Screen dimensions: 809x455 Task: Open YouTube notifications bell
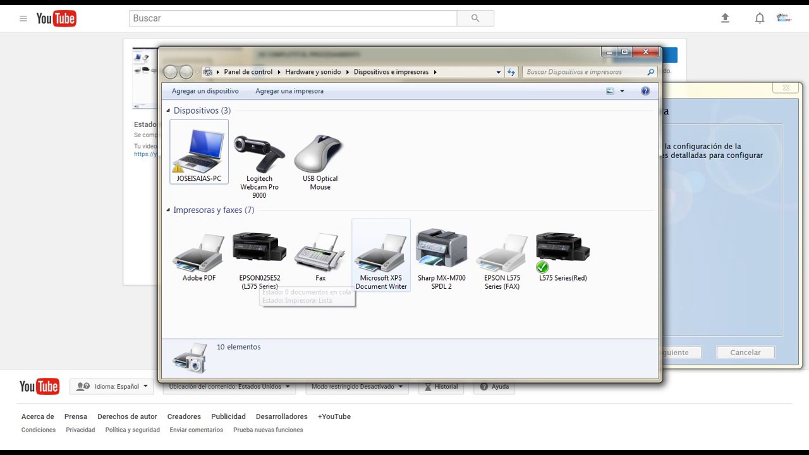pos(760,18)
